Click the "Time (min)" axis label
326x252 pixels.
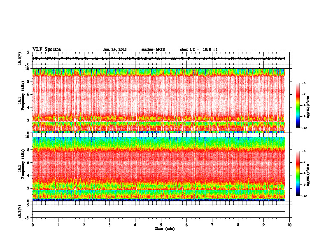tap(165, 229)
